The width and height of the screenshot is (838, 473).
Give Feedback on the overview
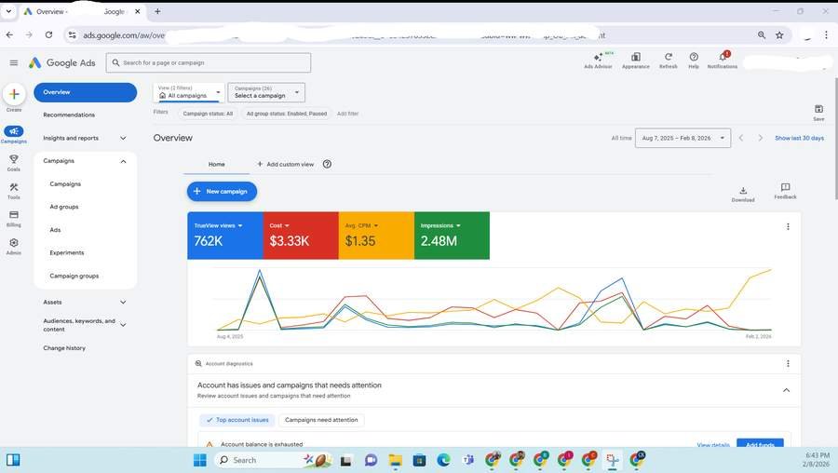[785, 191]
